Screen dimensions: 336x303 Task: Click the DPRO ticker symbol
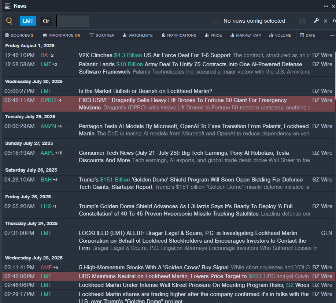coord(48,100)
